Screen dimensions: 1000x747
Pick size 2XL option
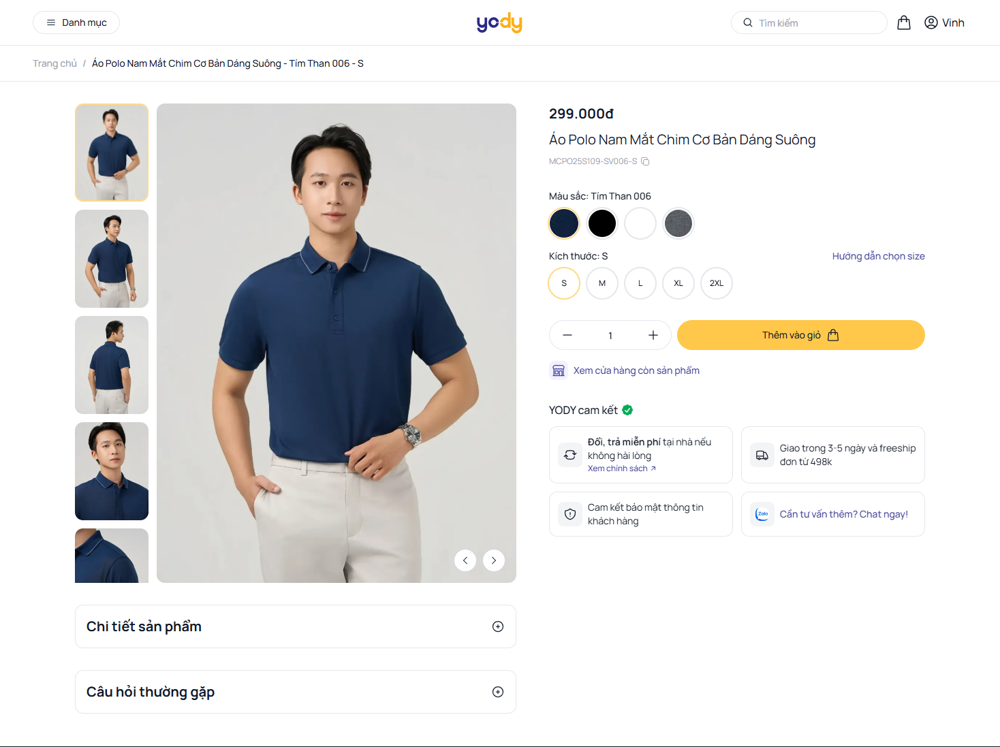click(x=717, y=283)
